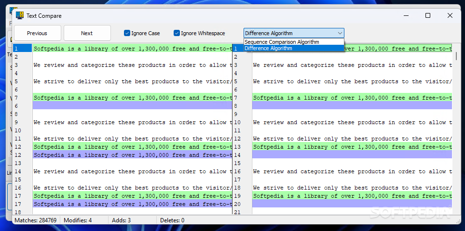Select green-highlighted line 17 in left pane
Screen dimensions: 465x231
click(x=132, y=196)
